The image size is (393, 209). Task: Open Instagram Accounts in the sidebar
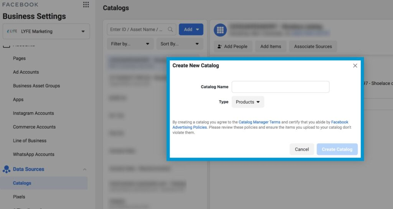33,113
